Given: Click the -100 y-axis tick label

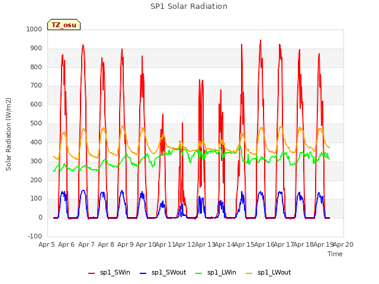Looking at the screenshot, I should pos(35,236).
